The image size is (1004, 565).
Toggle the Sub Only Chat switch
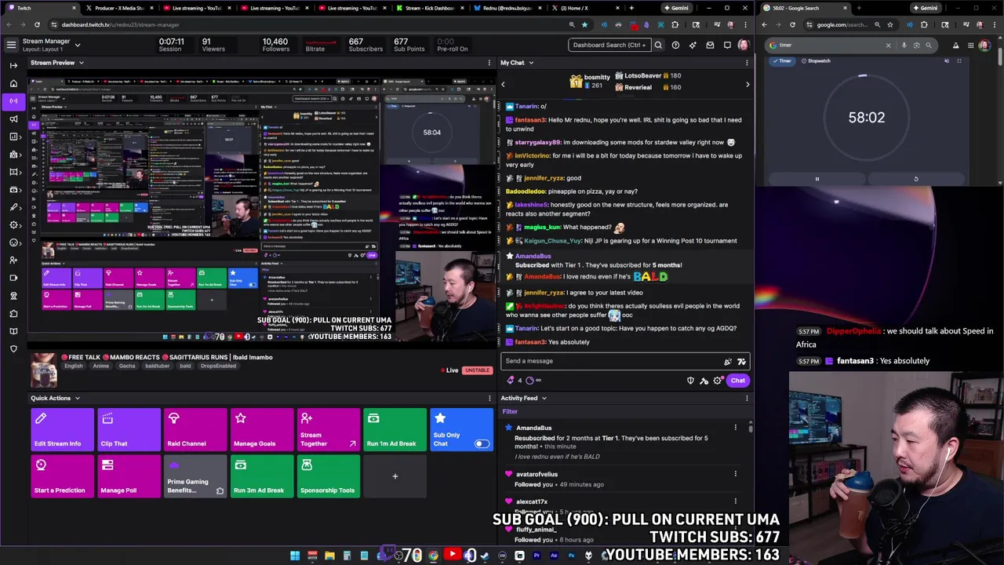point(482,444)
